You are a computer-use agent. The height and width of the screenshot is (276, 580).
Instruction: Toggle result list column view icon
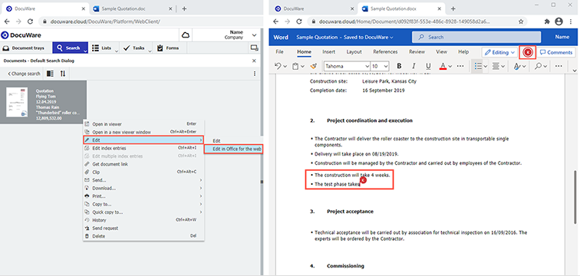pyautogui.click(x=51, y=74)
